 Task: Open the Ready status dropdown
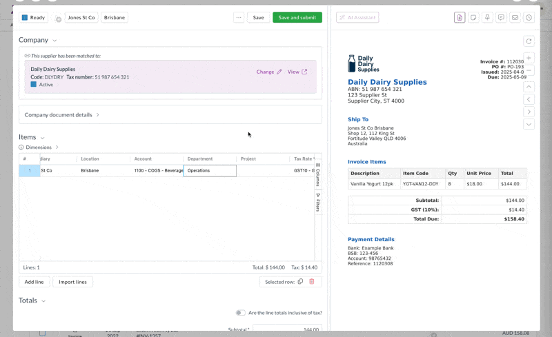click(x=33, y=17)
